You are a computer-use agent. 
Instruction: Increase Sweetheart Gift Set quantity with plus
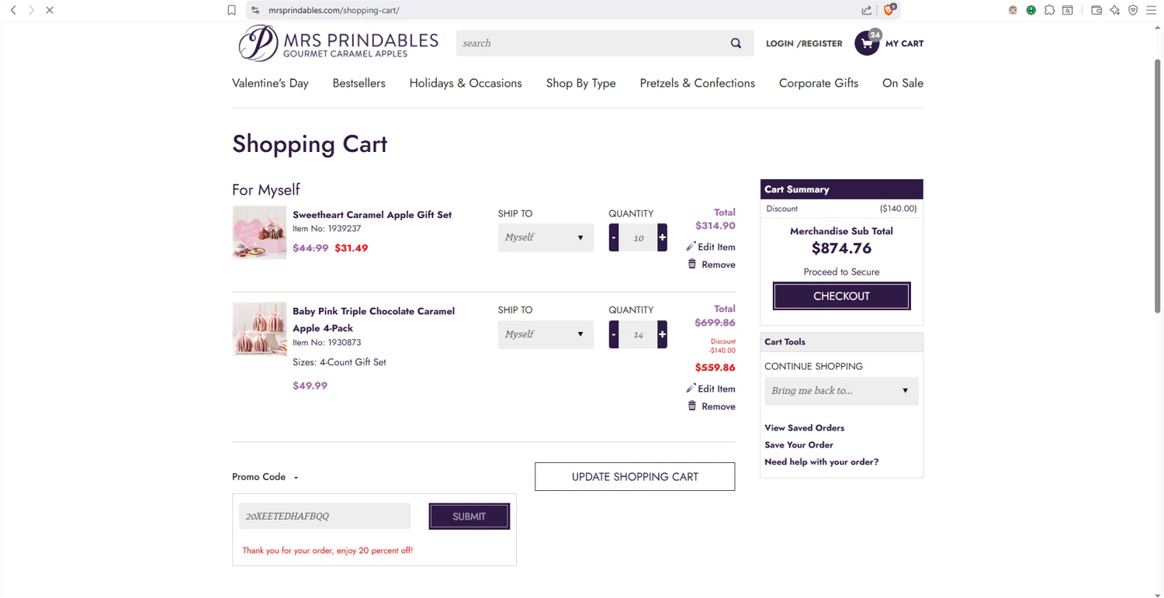point(662,237)
